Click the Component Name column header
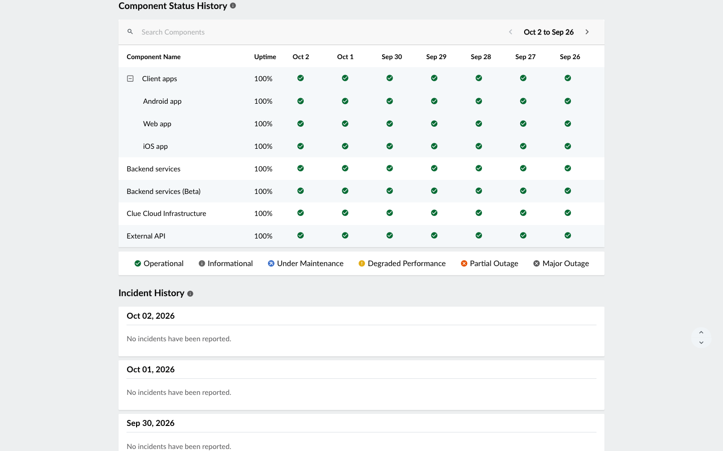The image size is (723, 451). click(x=154, y=57)
